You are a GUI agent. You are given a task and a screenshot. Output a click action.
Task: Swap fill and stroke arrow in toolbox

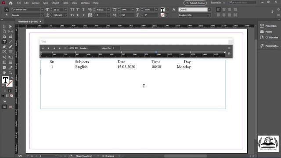12,78
